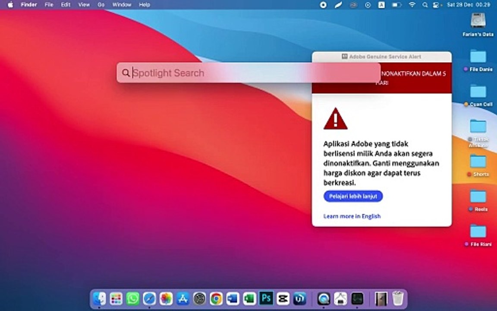
Task: Click the red warning triangle in Adobe alert
Action: 335,119
